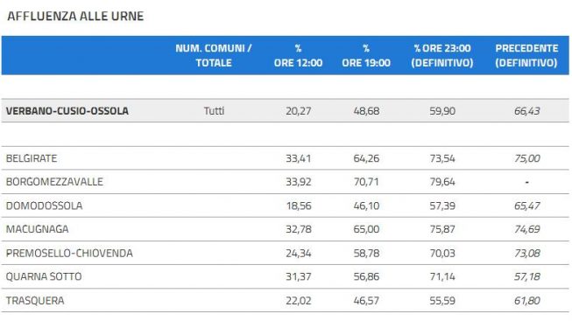The height and width of the screenshot is (321, 572).
Task: Click Quarna Sotto's 57,18 previous value
Action: coord(526,276)
